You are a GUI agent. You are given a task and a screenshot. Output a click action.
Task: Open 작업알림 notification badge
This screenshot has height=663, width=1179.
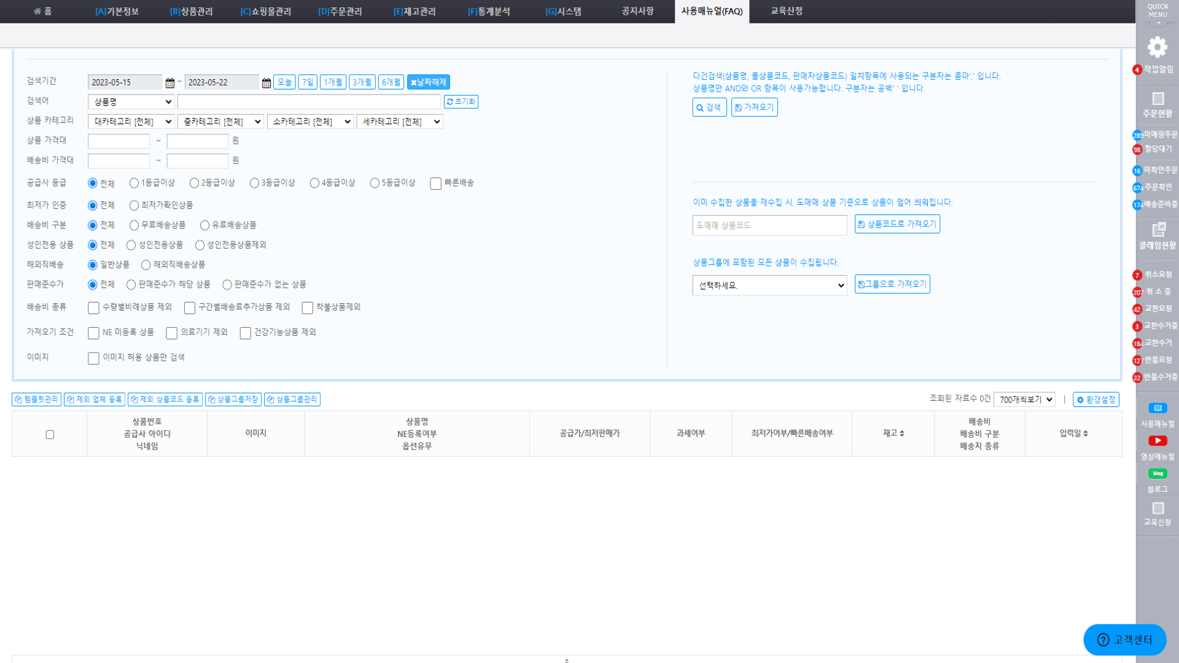[x=1137, y=70]
